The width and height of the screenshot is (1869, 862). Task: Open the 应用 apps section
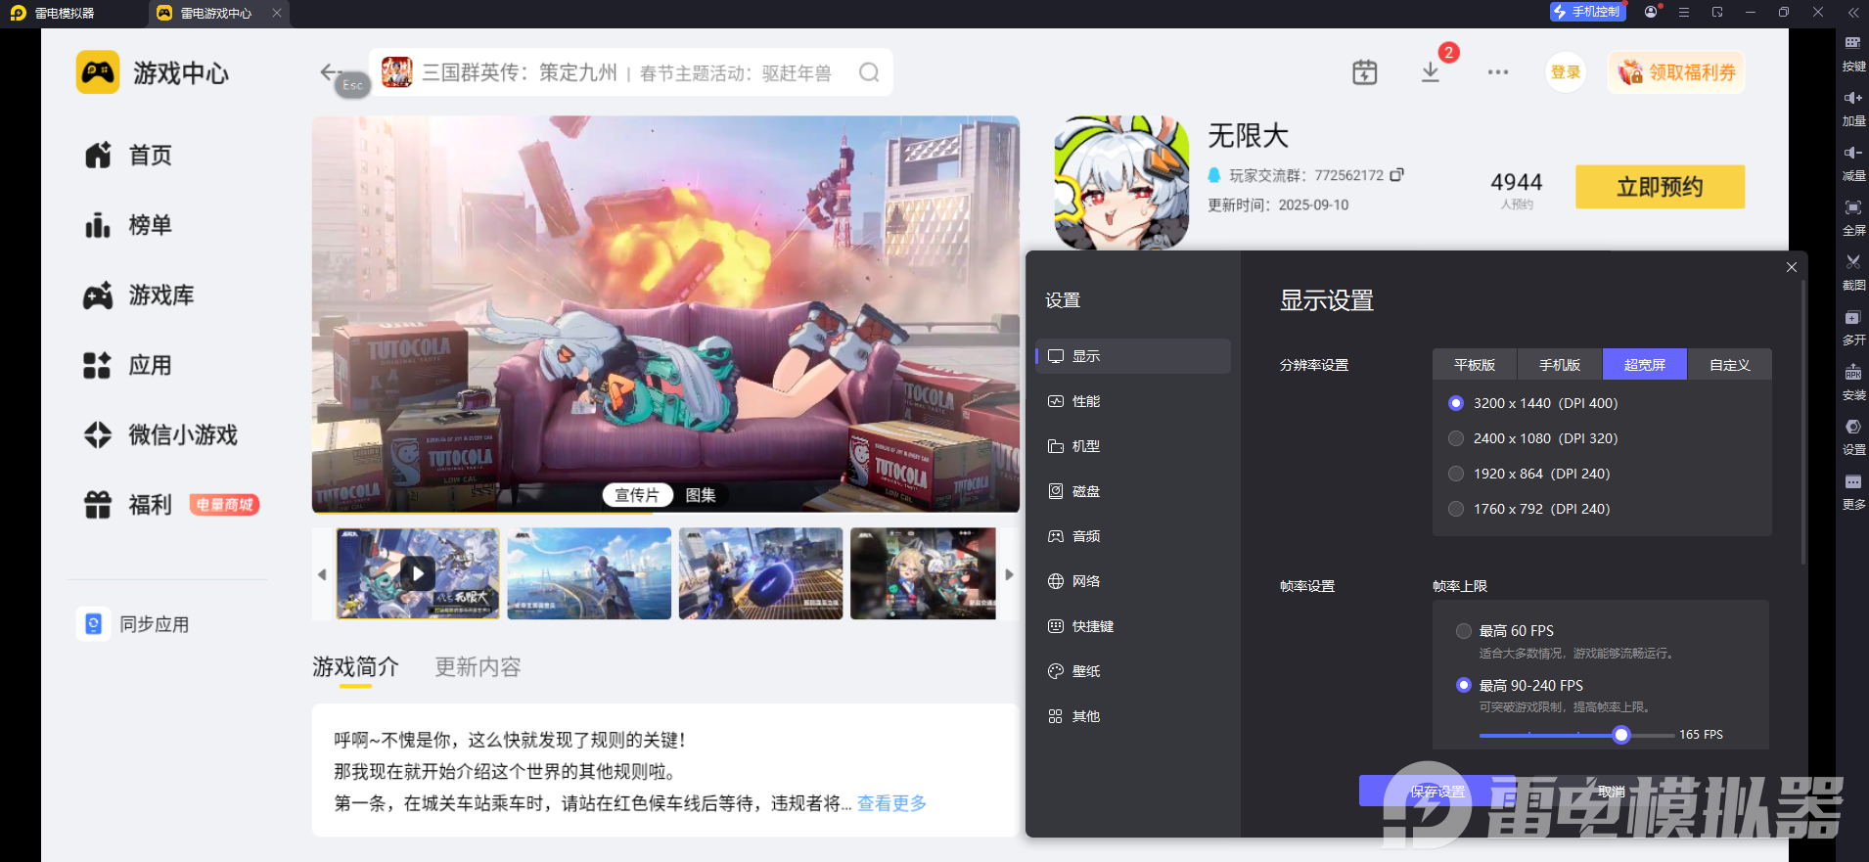pyautogui.click(x=128, y=365)
